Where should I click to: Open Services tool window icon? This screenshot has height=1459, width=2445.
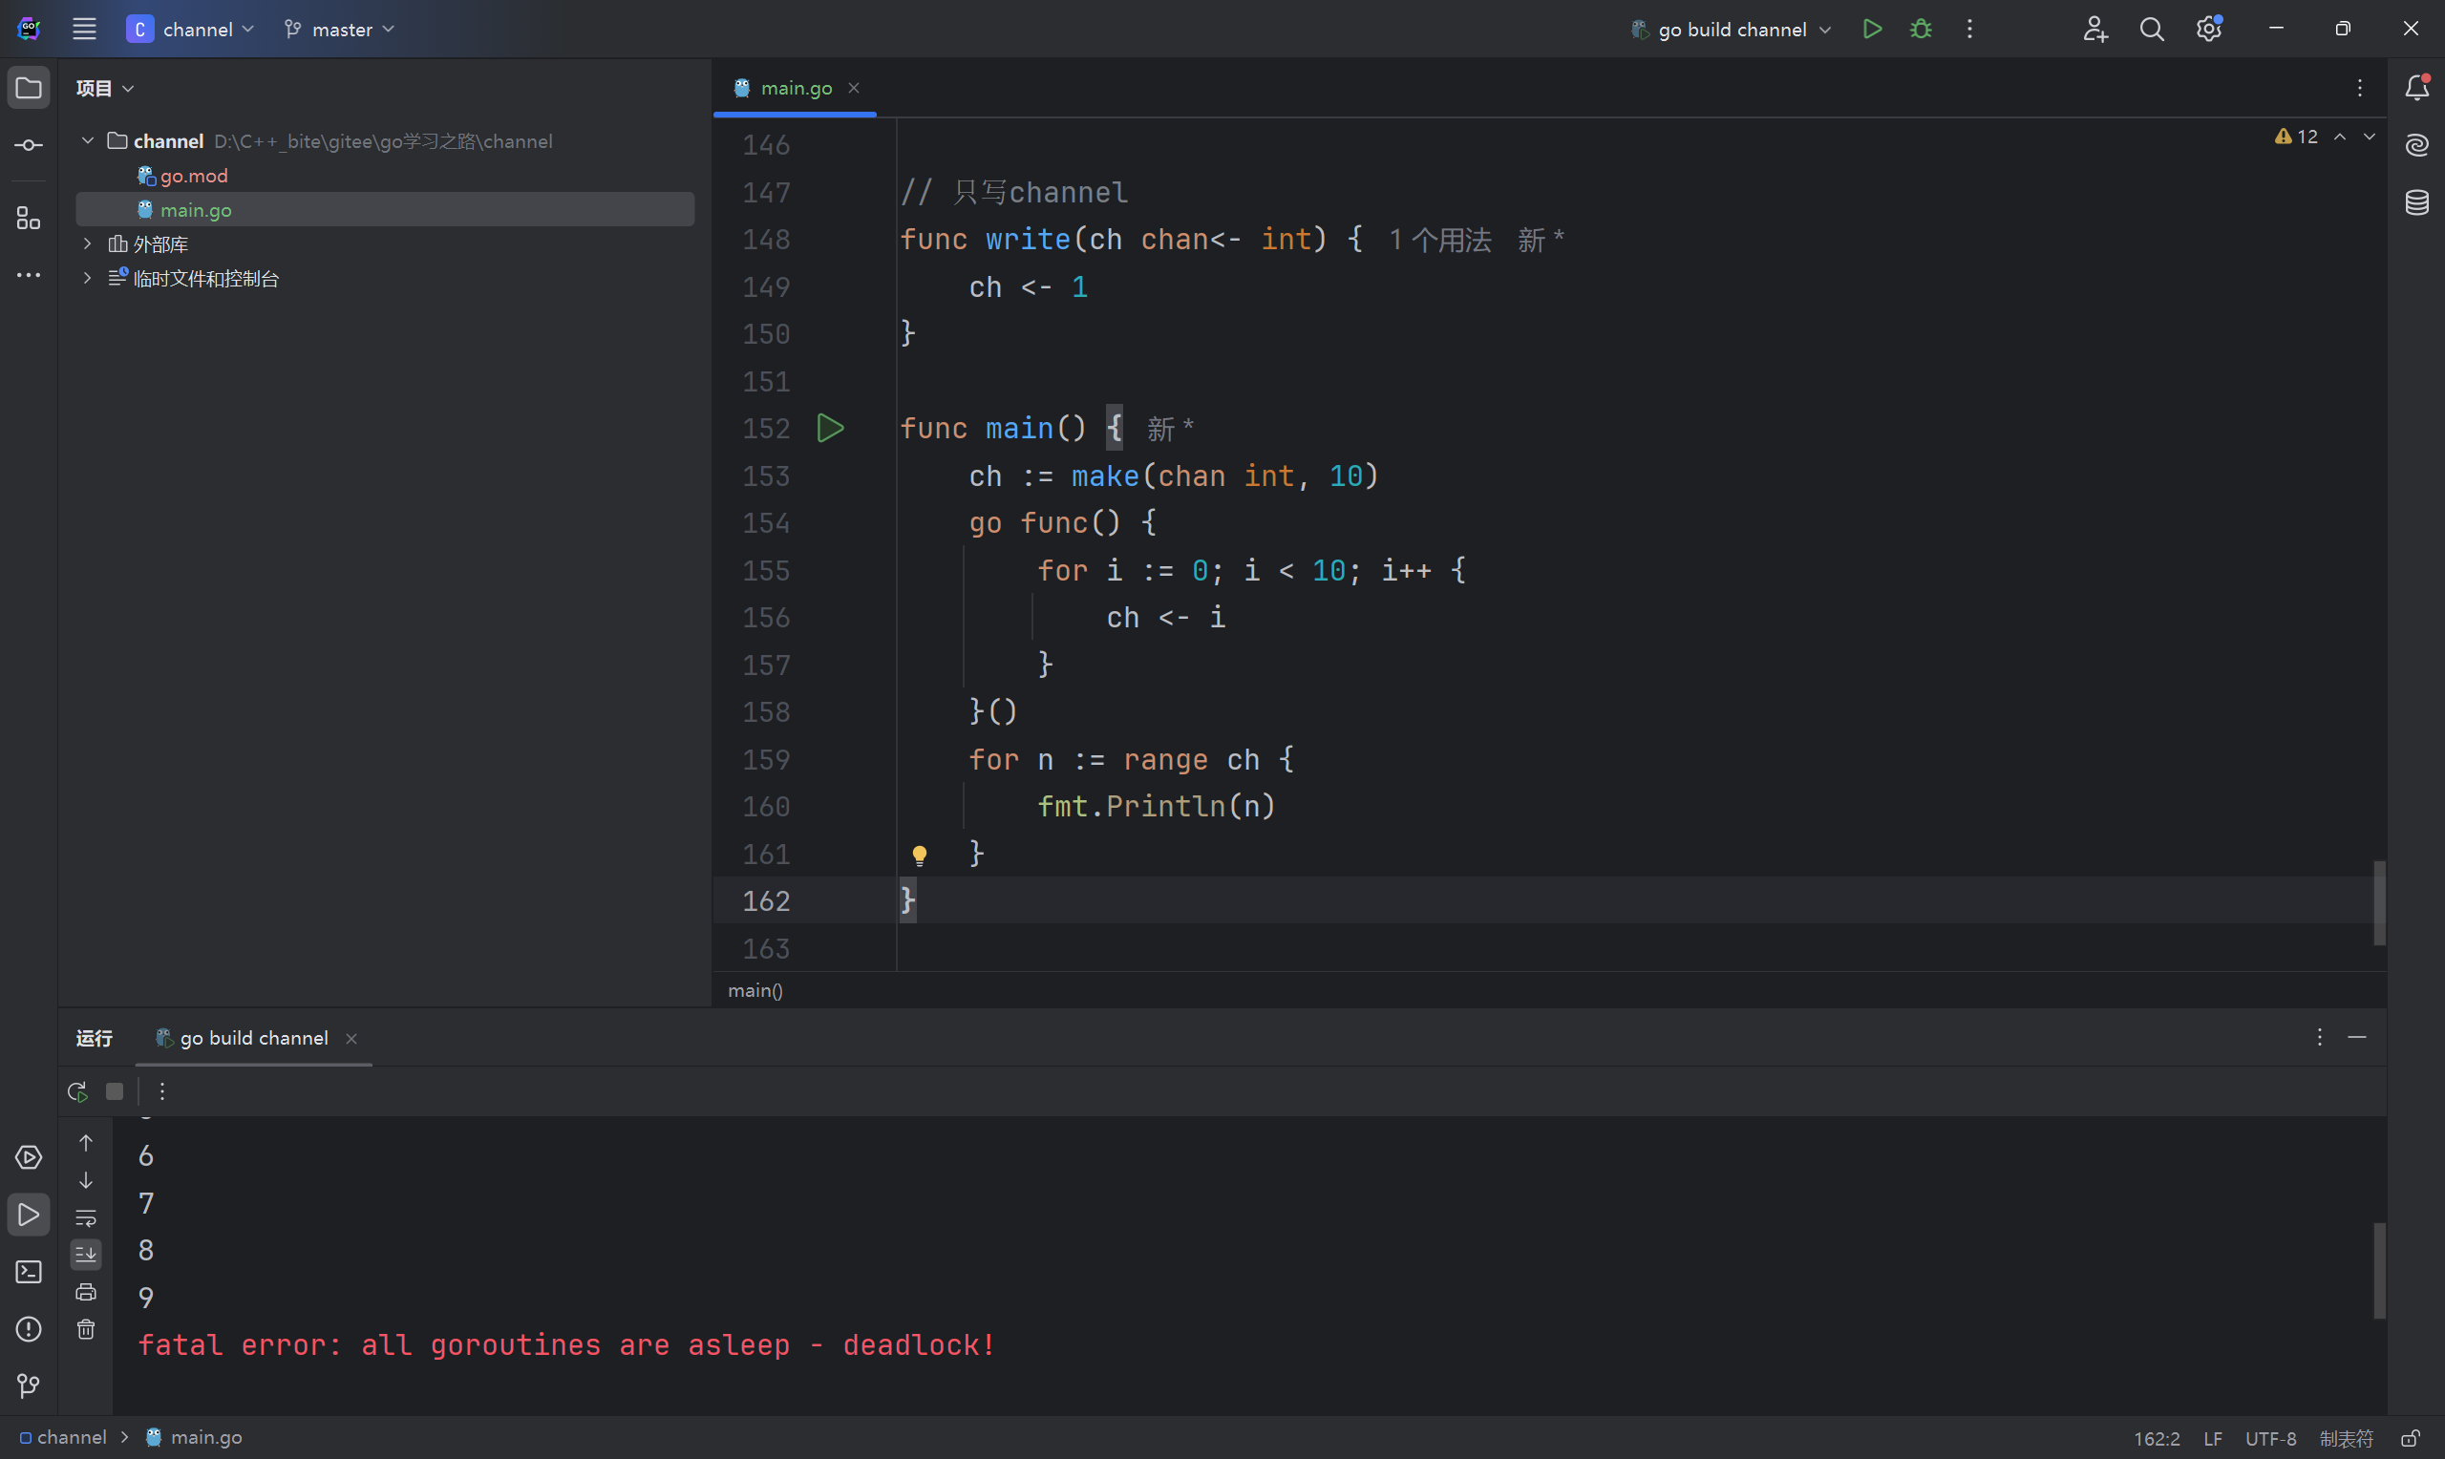point(29,1158)
